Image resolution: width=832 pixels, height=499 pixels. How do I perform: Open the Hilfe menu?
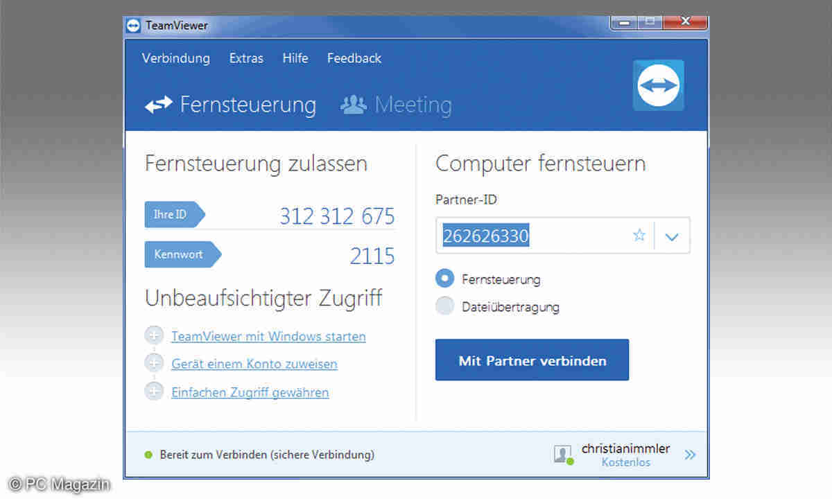(295, 58)
